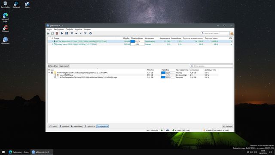
Task: Open the Επεξεργασία menu
Action: point(59,29)
